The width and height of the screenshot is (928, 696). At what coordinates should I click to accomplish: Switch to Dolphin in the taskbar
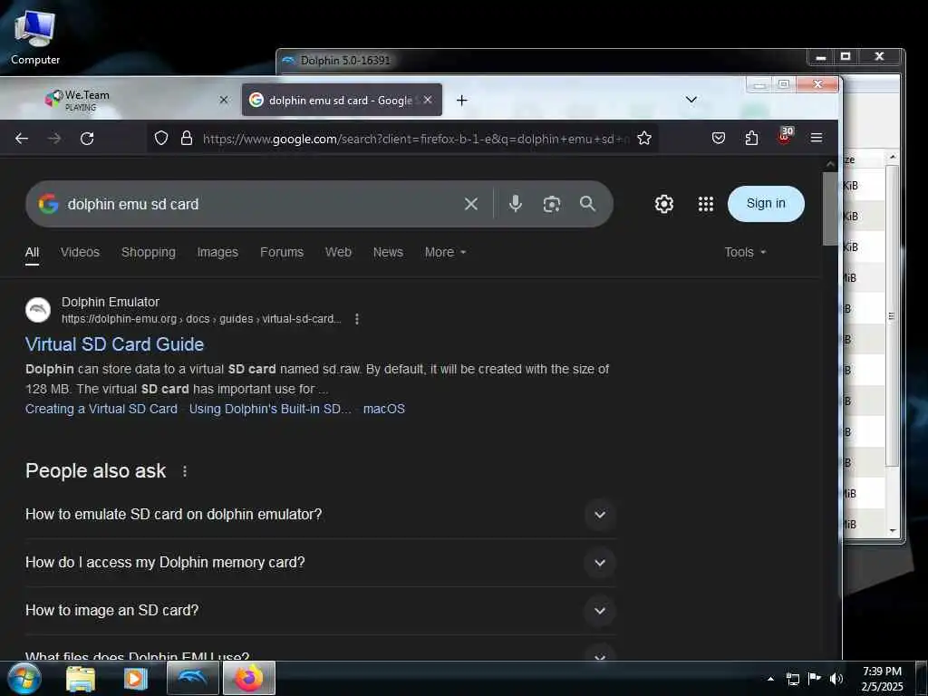[x=192, y=678]
